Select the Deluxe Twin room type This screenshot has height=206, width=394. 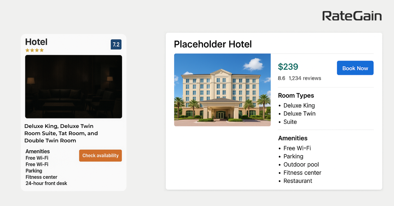[299, 113]
